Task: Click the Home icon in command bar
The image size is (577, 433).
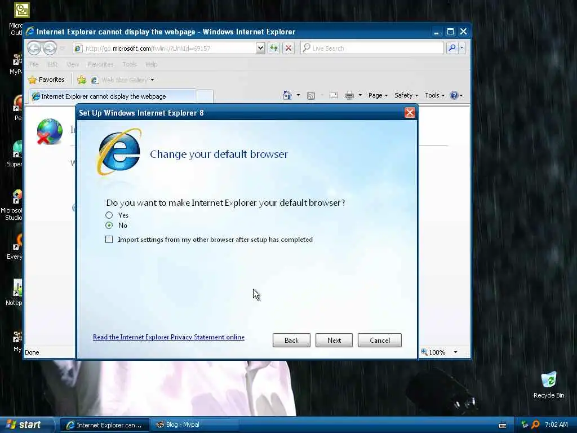Action: point(287,95)
